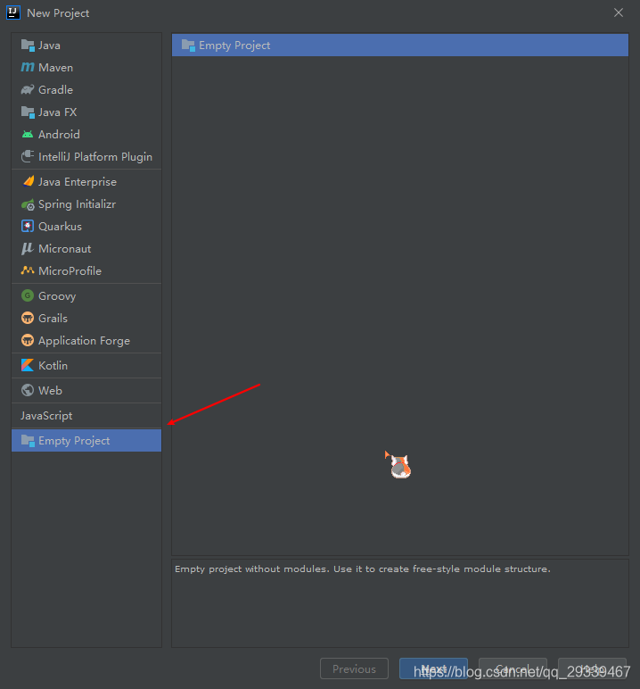Click the Cancel button
The height and width of the screenshot is (689, 640).
(513, 668)
